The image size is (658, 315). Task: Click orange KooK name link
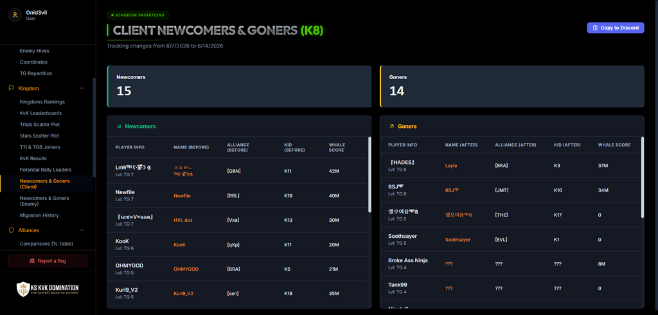click(x=180, y=245)
